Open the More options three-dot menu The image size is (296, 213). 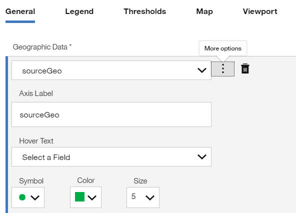(x=223, y=69)
